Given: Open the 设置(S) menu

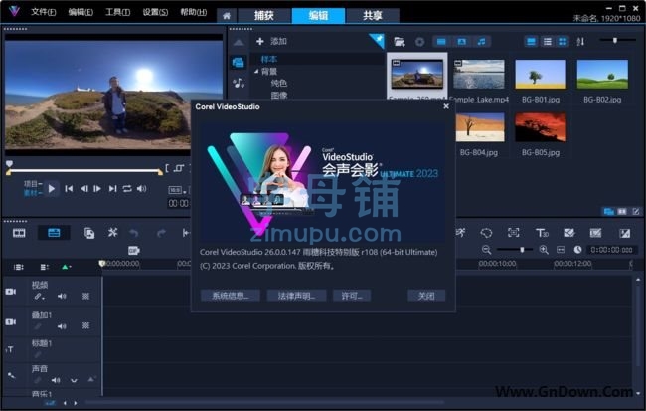Looking at the screenshot, I should point(155,12).
